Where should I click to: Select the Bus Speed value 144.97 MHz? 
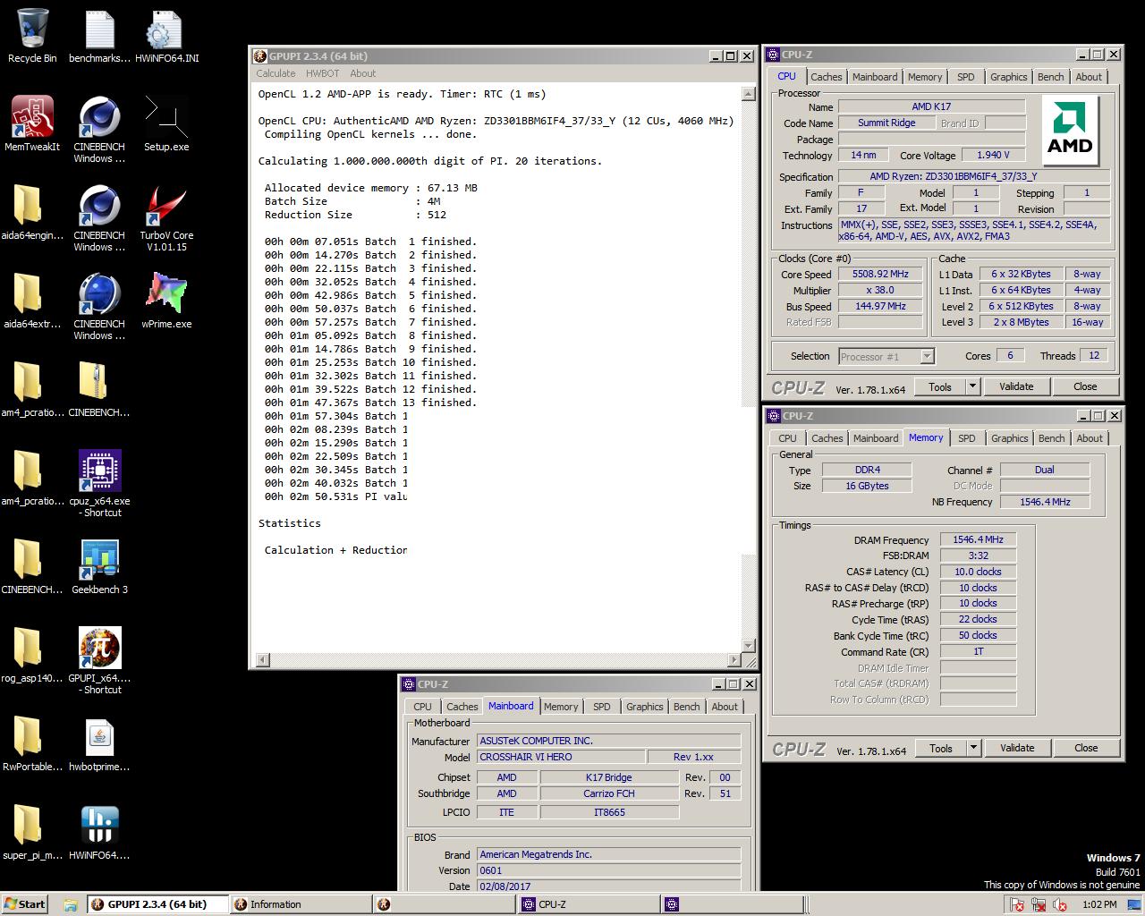pyautogui.click(x=880, y=306)
